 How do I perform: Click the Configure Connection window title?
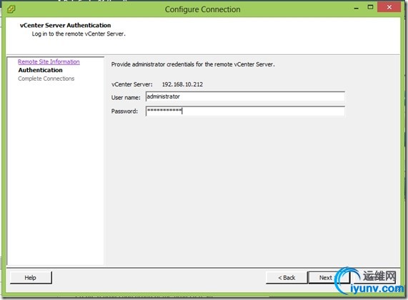point(202,9)
